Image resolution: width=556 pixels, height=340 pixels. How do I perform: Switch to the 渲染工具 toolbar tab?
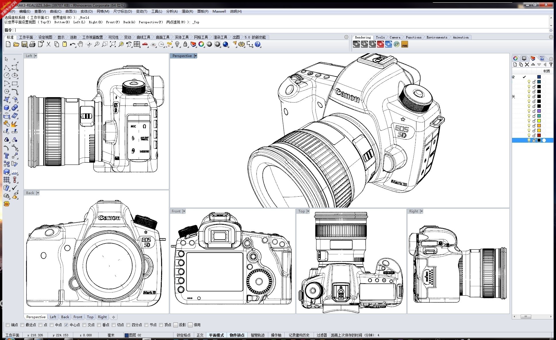220,37
